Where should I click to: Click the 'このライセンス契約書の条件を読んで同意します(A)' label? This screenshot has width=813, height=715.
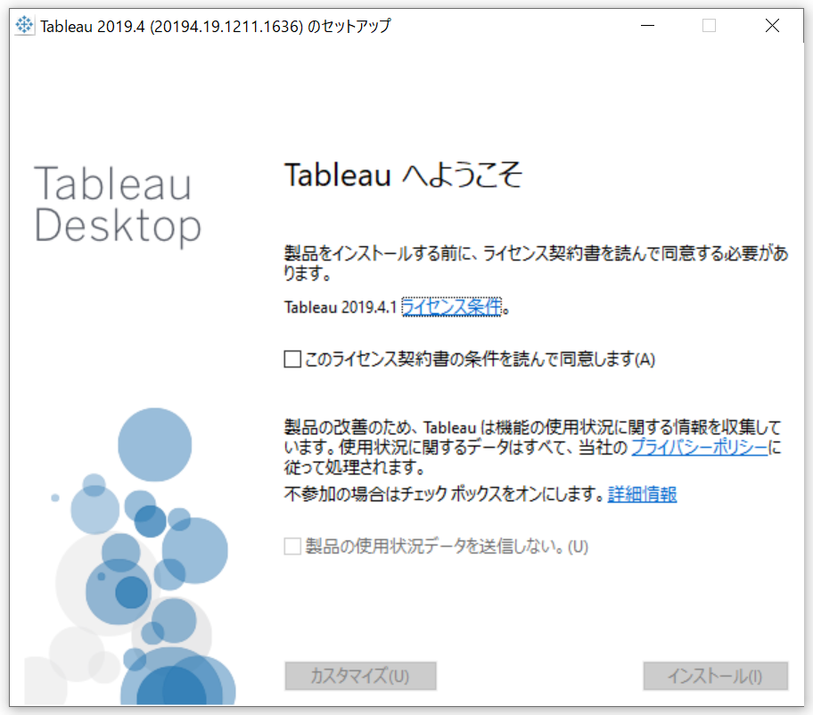tap(480, 359)
